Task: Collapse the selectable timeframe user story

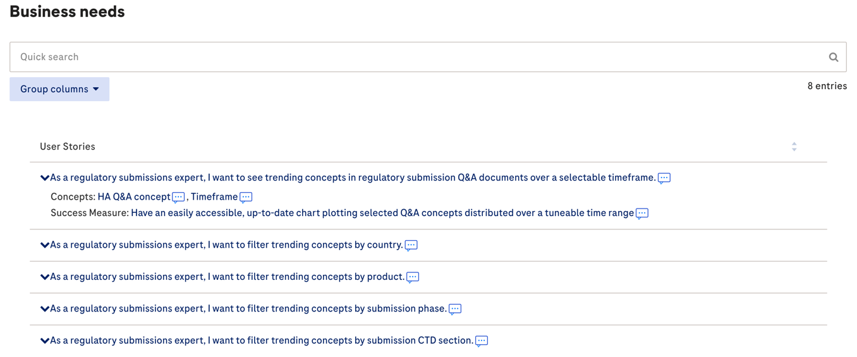Action: click(x=45, y=178)
